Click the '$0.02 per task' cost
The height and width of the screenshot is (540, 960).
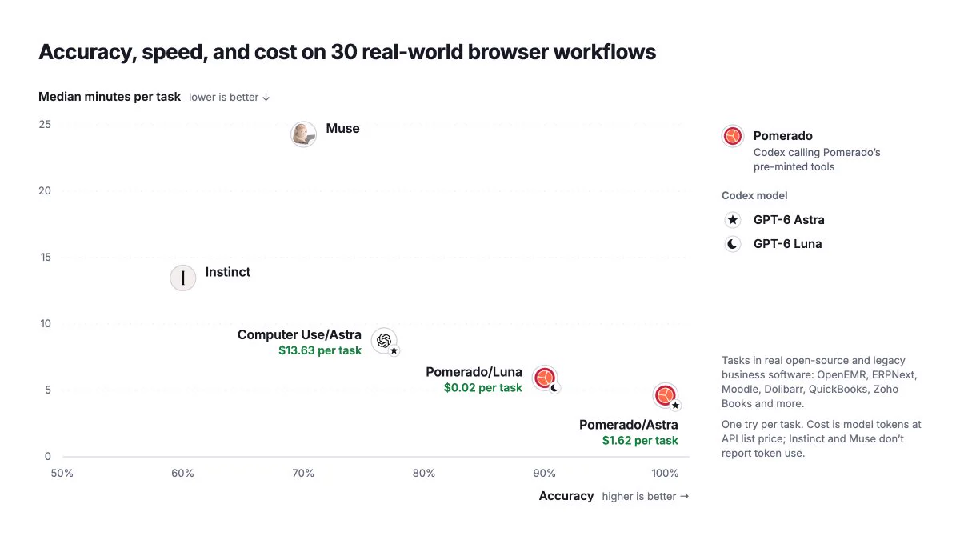coord(483,387)
